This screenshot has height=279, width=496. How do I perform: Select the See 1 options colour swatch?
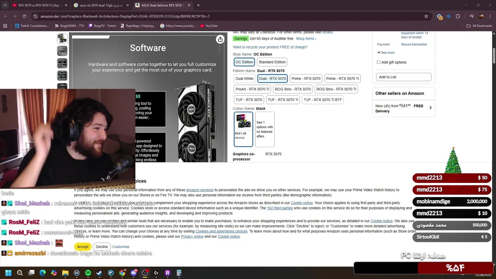coord(265,129)
